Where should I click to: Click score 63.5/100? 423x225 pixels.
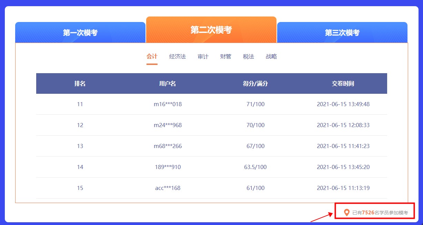click(x=255, y=167)
